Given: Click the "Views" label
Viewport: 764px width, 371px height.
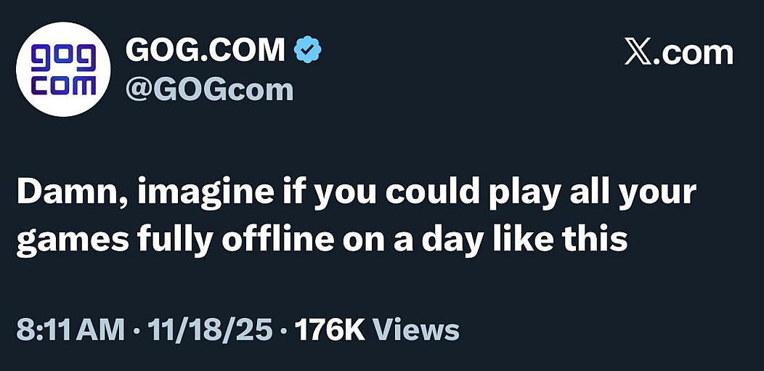Looking at the screenshot, I should tap(416, 330).
